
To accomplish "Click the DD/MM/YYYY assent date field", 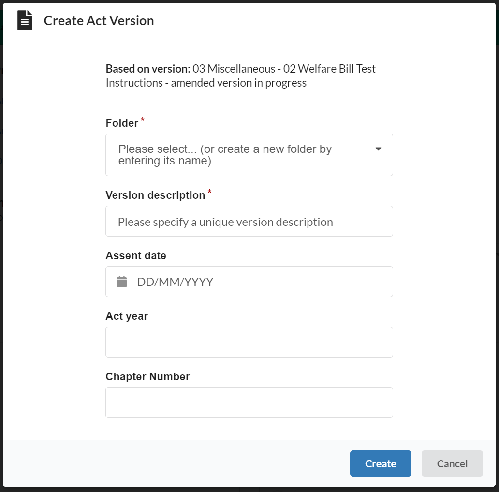I will pyautogui.click(x=249, y=282).
